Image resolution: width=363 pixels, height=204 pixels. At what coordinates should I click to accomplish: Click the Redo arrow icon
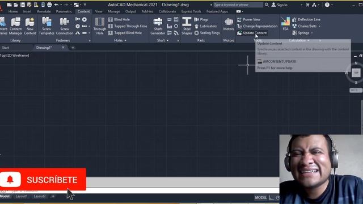tap(66, 5)
